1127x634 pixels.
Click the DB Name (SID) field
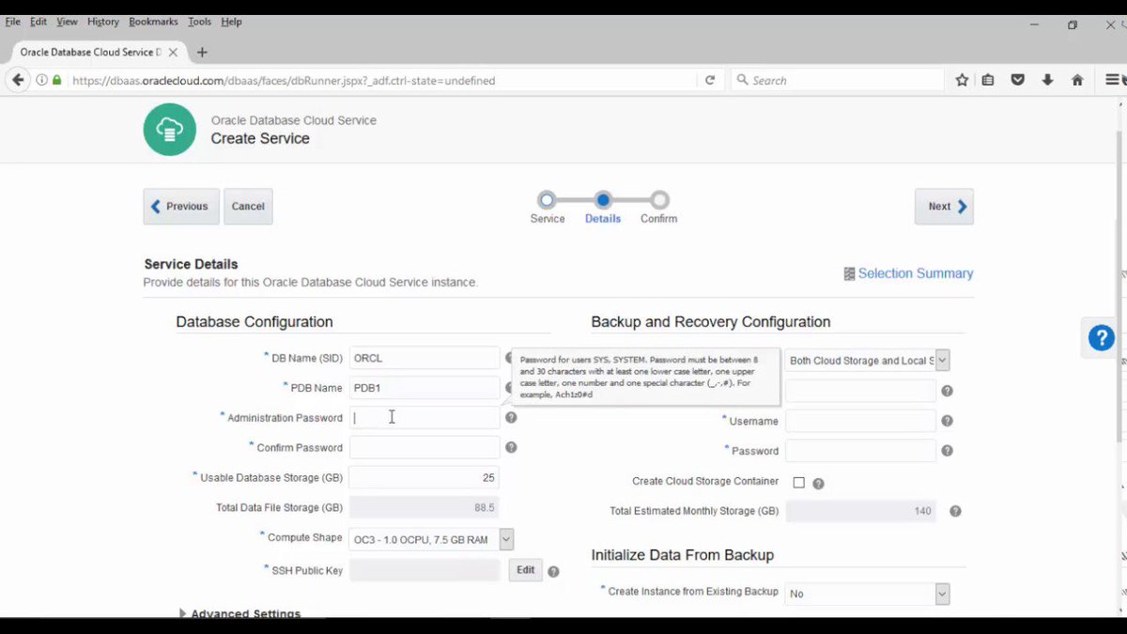point(425,358)
